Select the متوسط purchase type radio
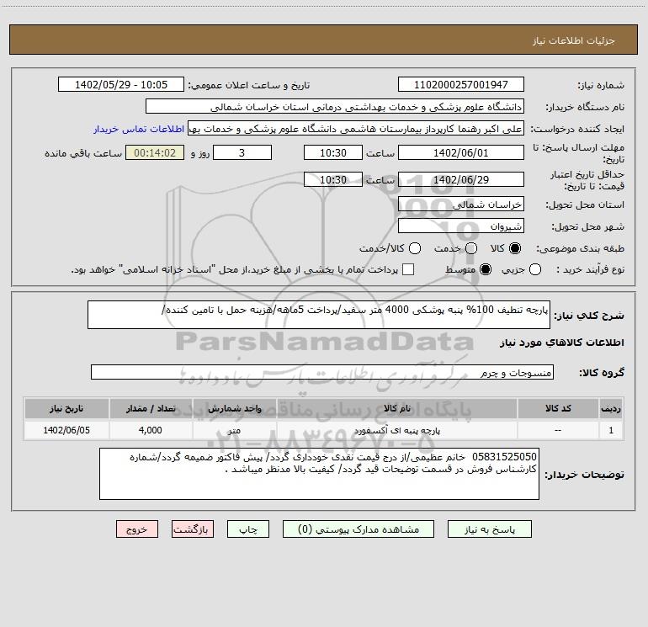 click(x=486, y=270)
